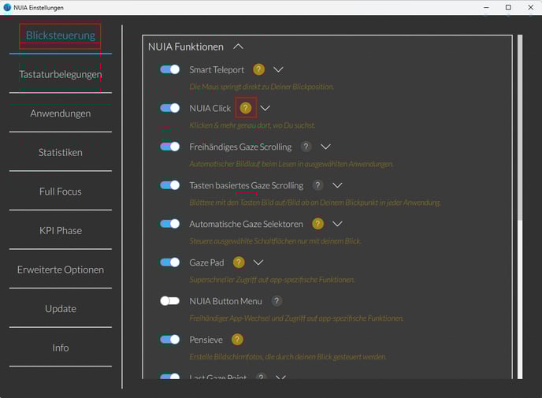Image resolution: width=542 pixels, height=398 pixels.
Task: Close the NUIA Einstellungen window
Action: coord(531,7)
